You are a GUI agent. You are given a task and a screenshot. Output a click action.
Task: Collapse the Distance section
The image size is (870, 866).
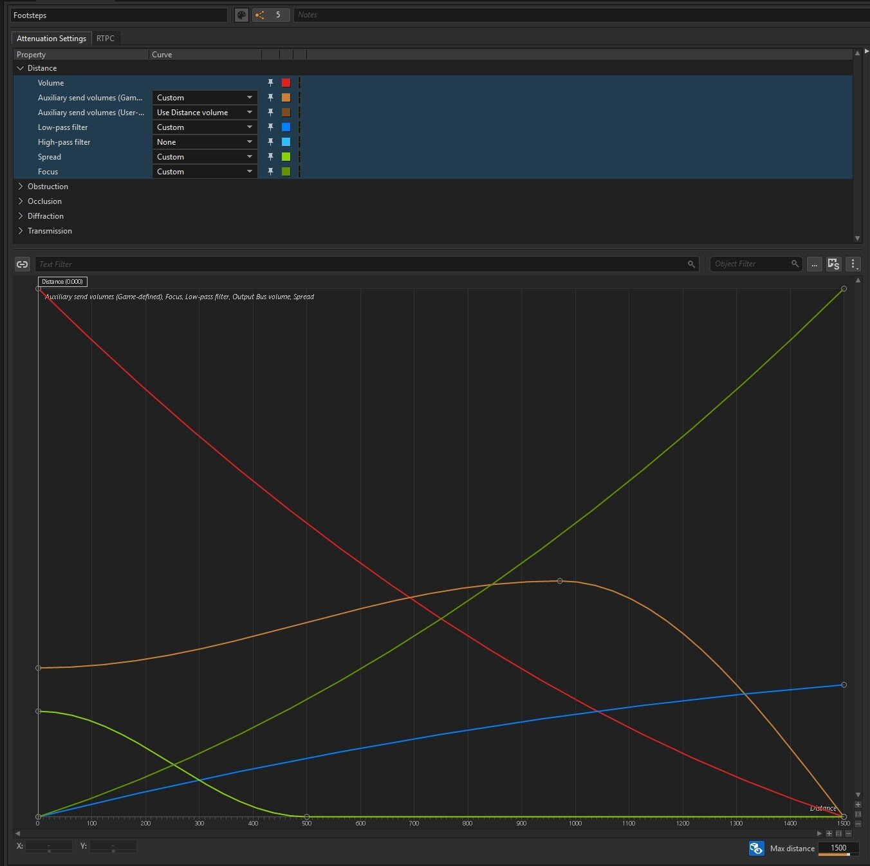click(21, 68)
